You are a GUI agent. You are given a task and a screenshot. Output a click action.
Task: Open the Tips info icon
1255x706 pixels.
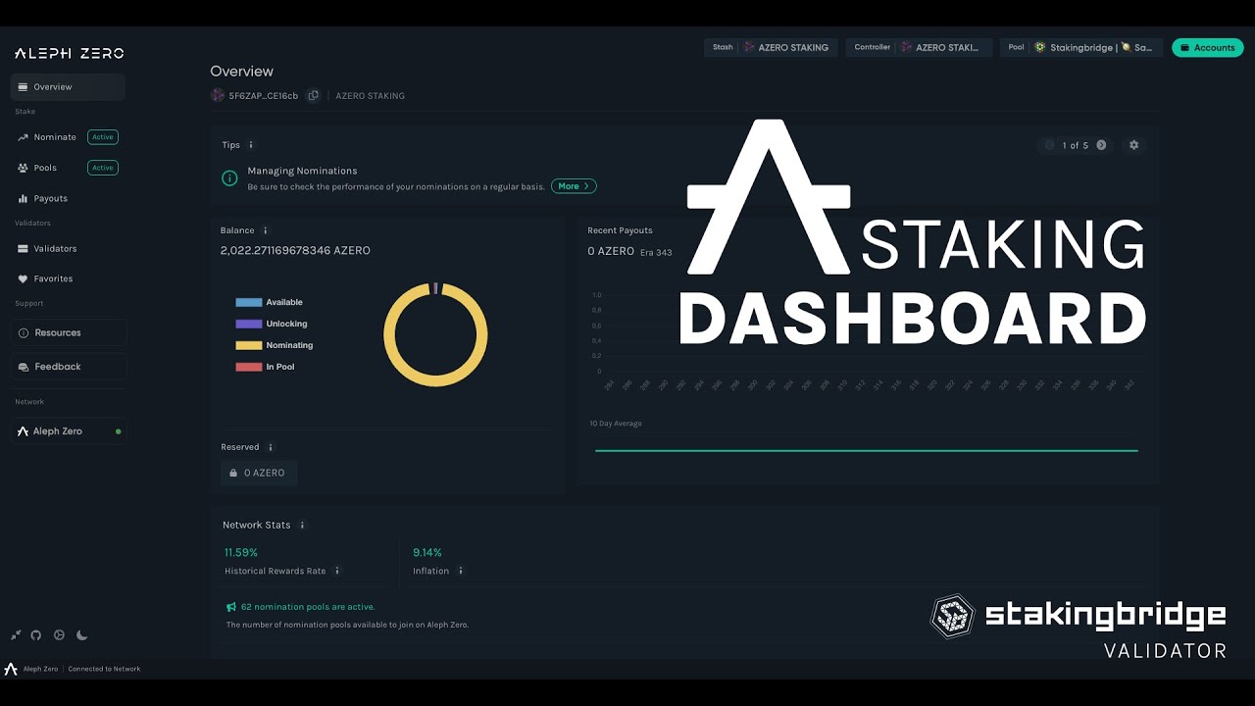pos(251,145)
